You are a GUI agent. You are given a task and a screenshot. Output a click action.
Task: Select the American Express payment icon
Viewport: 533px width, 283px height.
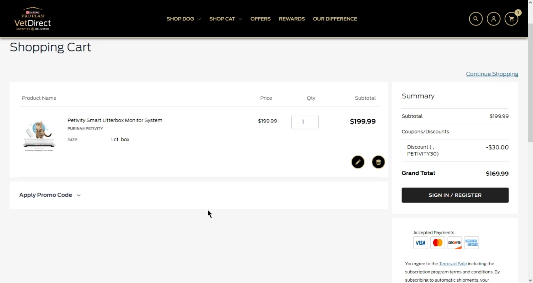click(472, 243)
